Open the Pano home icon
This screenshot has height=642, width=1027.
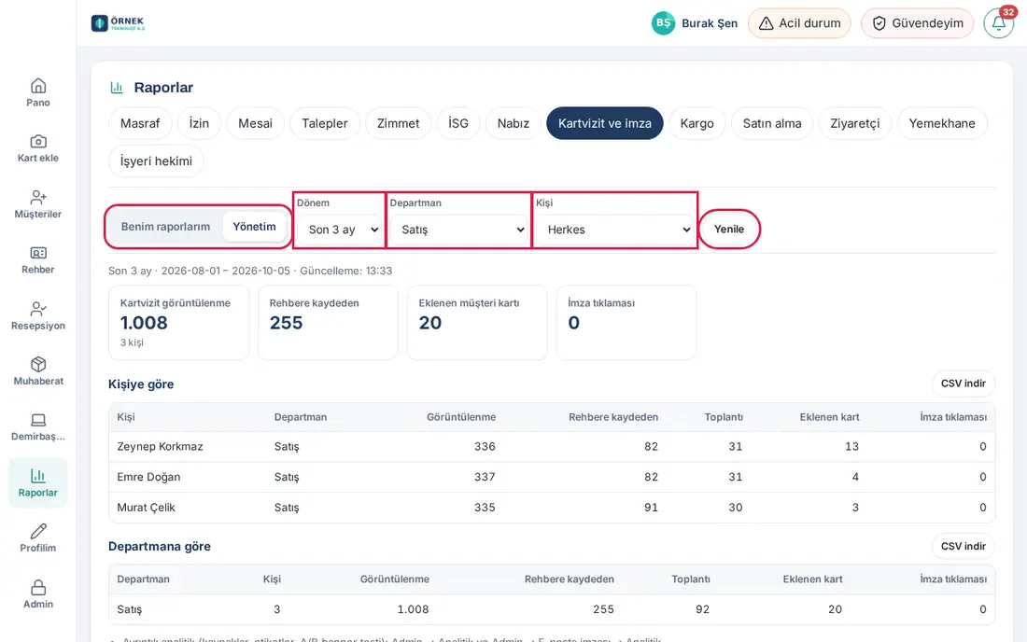(38, 86)
